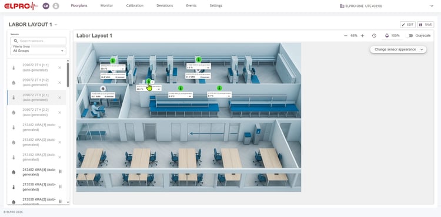The image size is (441, 217).
Task: Click the EDIT button
Action: pyautogui.click(x=407, y=25)
